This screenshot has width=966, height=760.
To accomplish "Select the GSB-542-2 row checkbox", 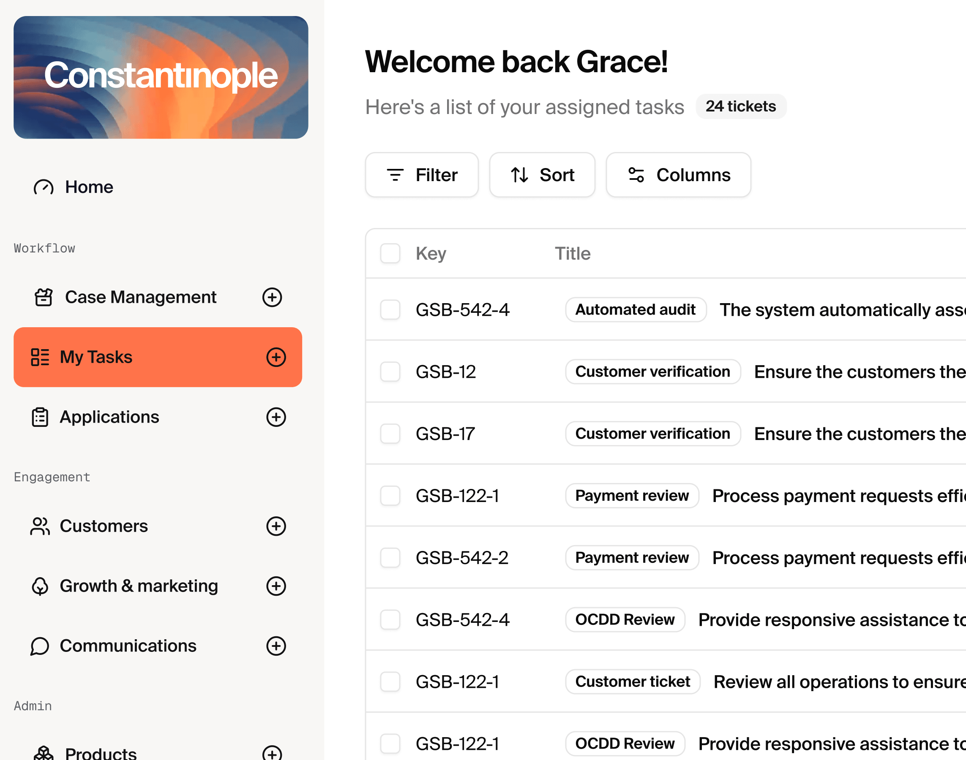I will click(390, 557).
